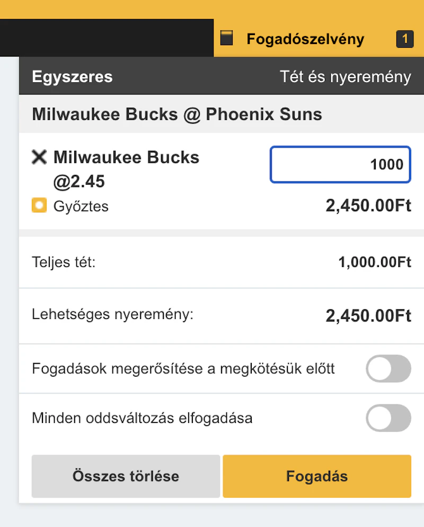Click the yellow Győztes market icon
Screen dimensions: 424x527
coord(39,205)
